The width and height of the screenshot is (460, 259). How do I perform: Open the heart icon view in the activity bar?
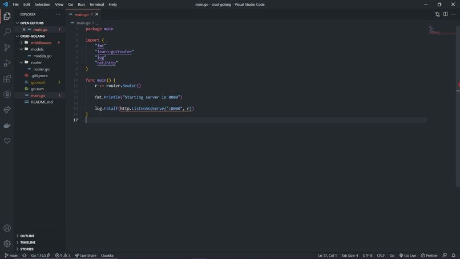click(7, 141)
